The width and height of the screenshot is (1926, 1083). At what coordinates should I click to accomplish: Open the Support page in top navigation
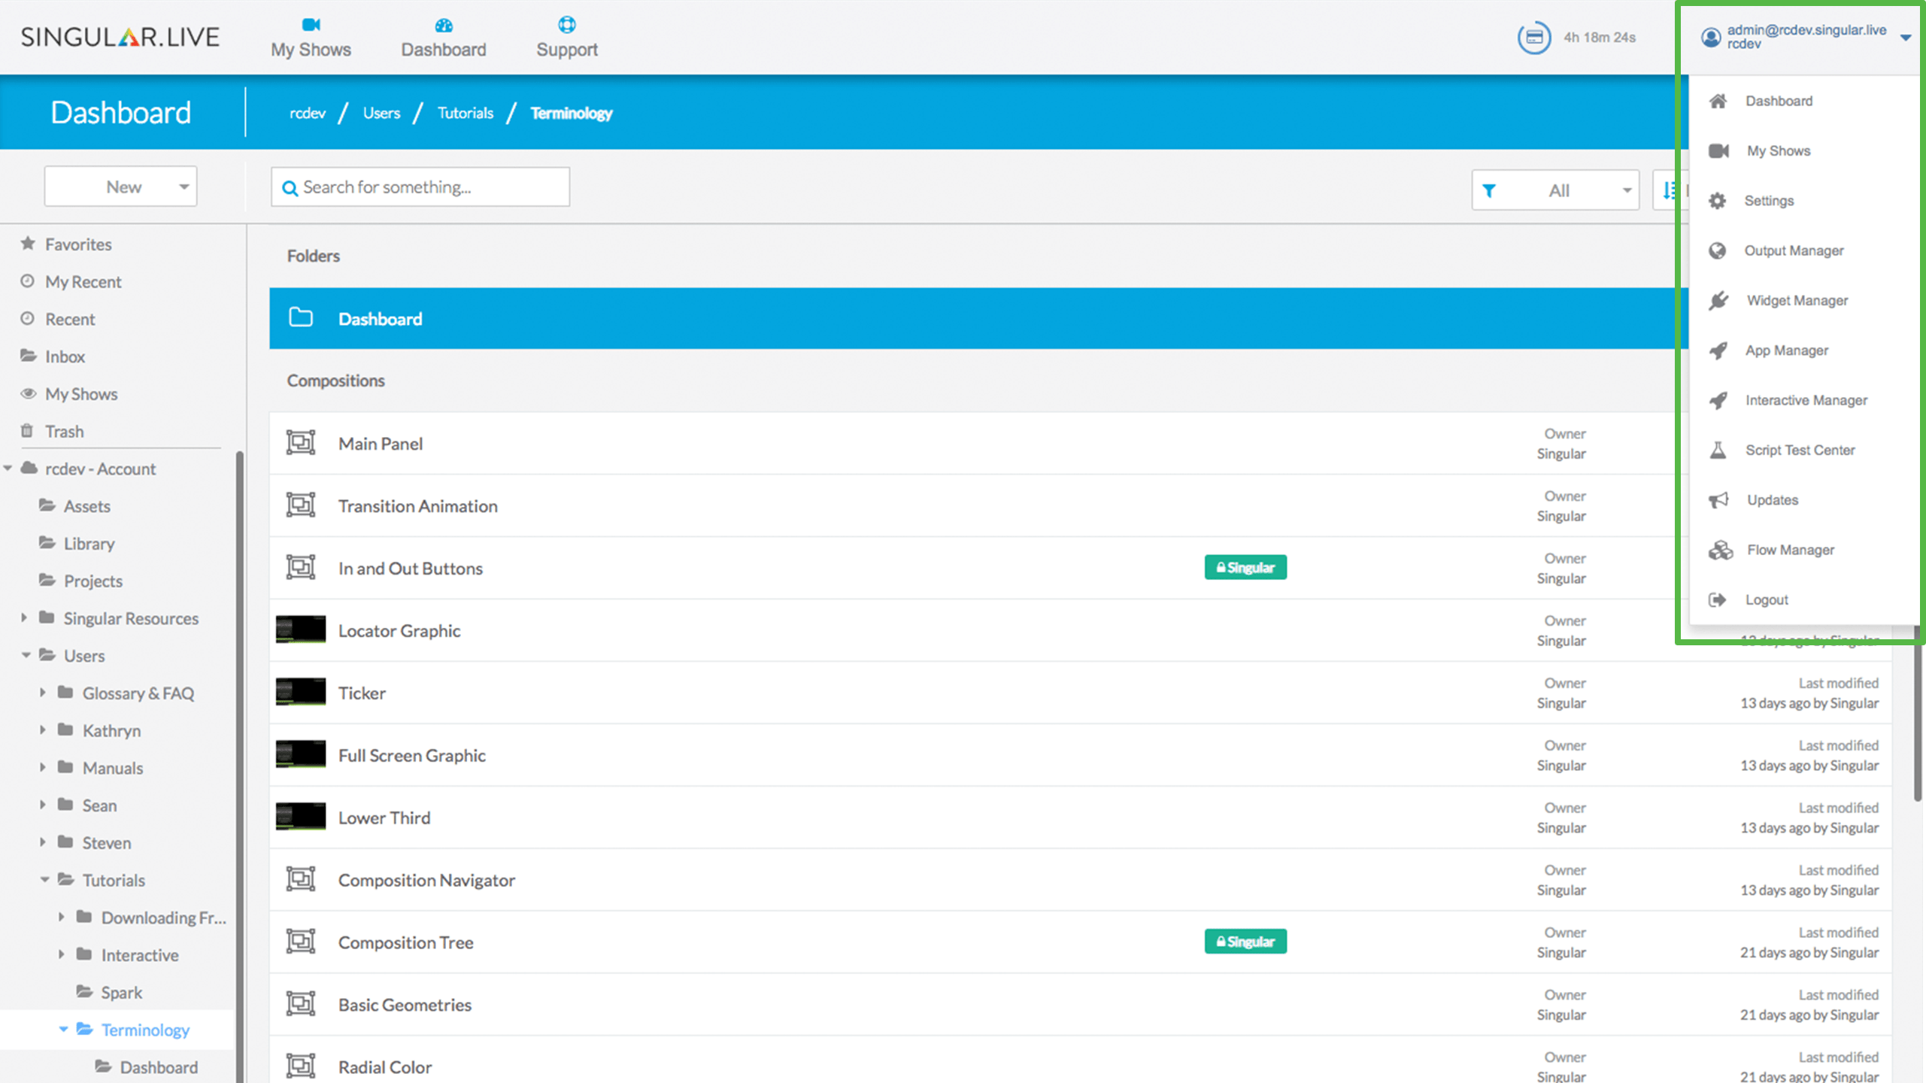566,37
